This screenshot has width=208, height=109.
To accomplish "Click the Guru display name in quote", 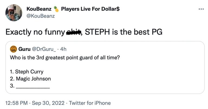I will [x=24, y=49].
